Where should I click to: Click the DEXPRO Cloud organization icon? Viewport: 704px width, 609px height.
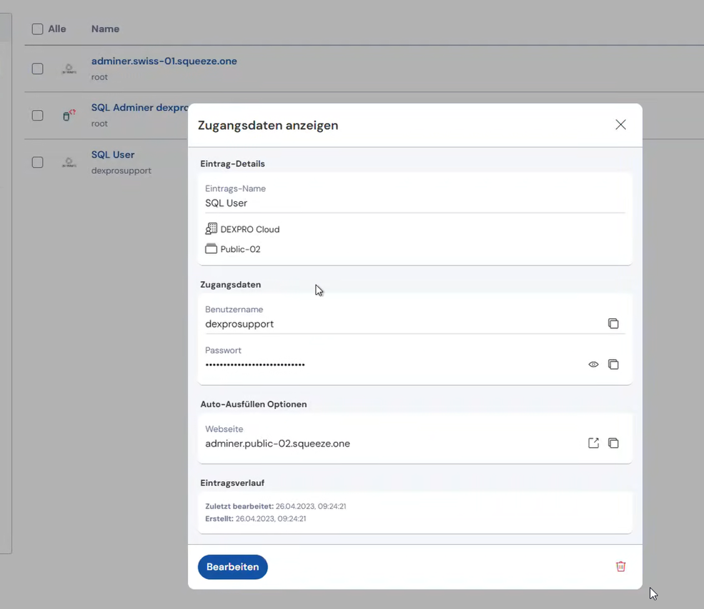coord(211,229)
